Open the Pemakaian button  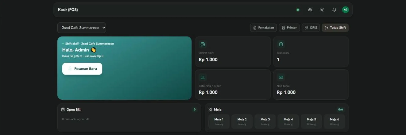pyautogui.click(x=263, y=28)
